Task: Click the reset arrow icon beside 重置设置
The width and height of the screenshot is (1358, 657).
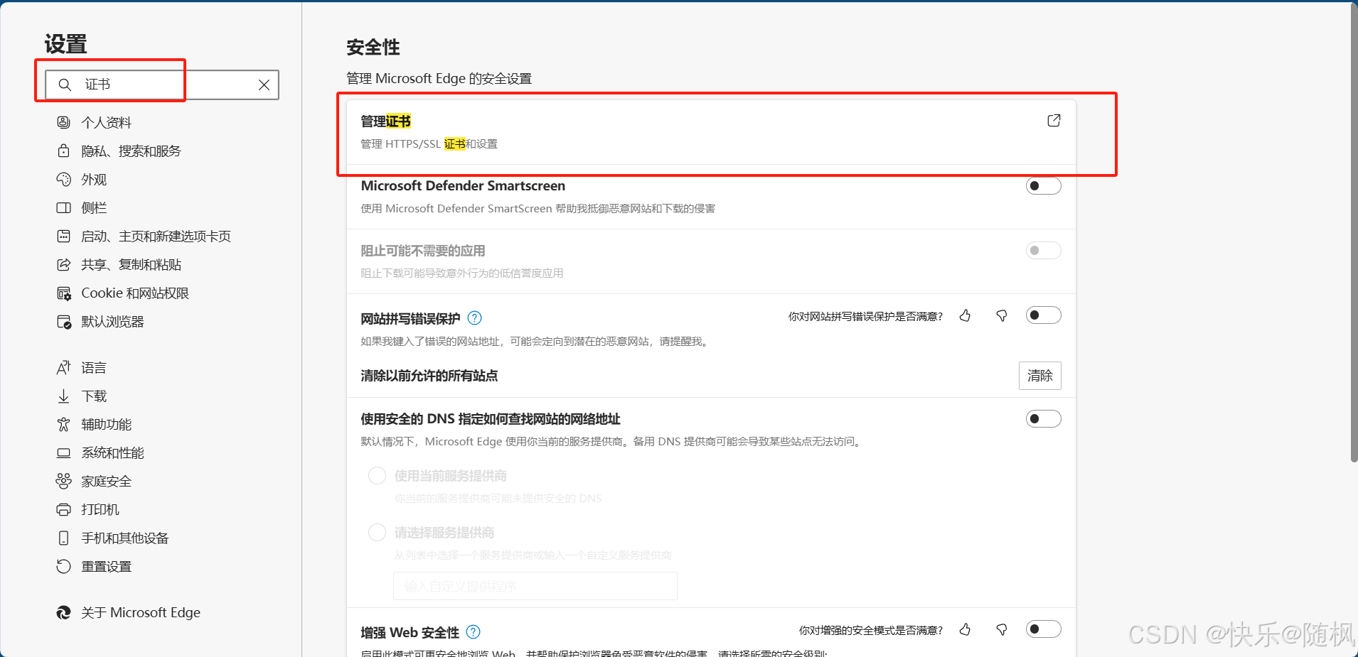Action: pyautogui.click(x=63, y=567)
